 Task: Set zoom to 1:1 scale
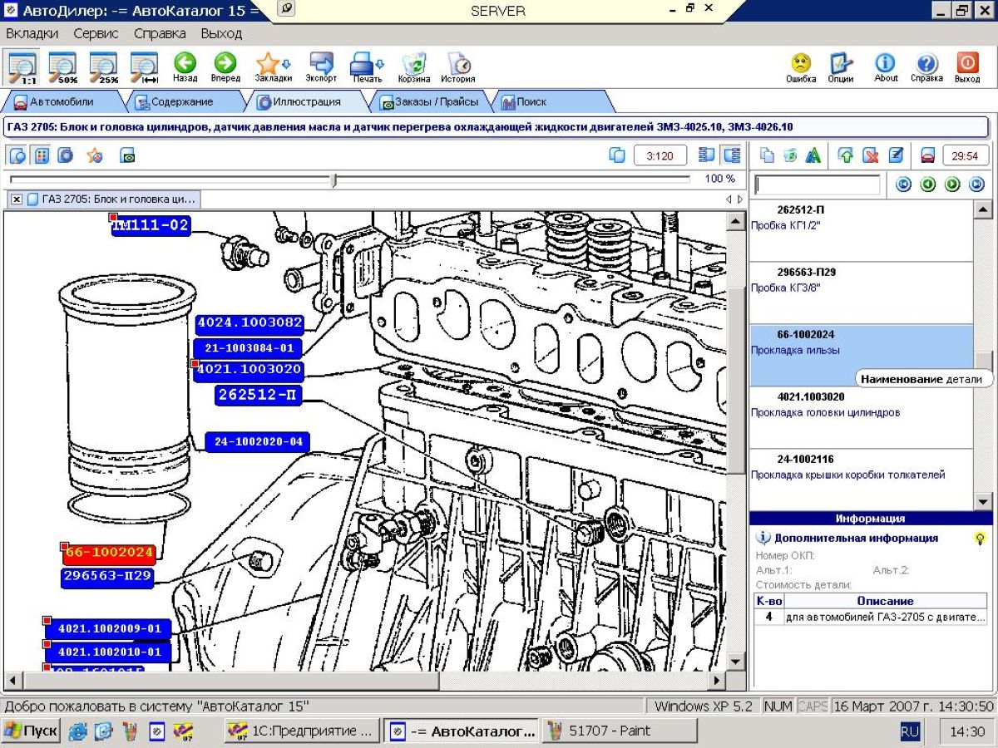click(22, 67)
